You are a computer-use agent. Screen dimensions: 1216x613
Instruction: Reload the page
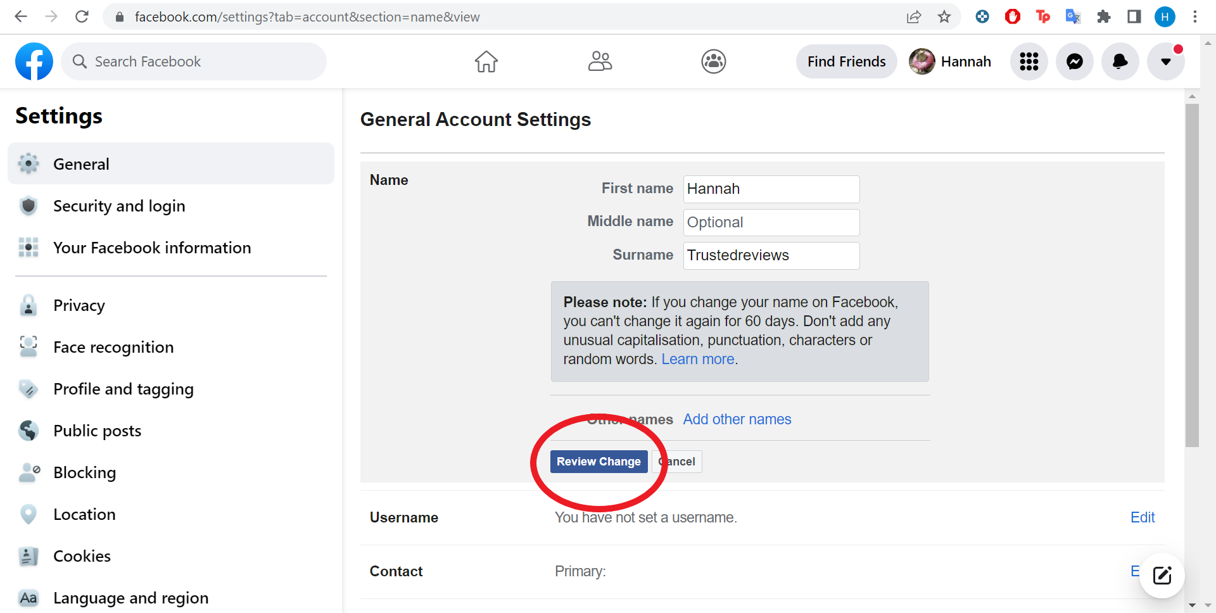click(82, 16)
